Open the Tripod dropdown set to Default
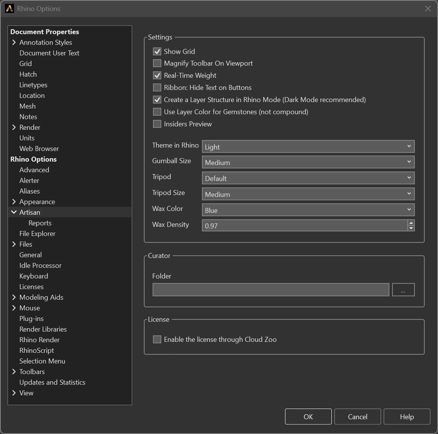This screenshot has width=438, height=434. (x=308, y=178)
